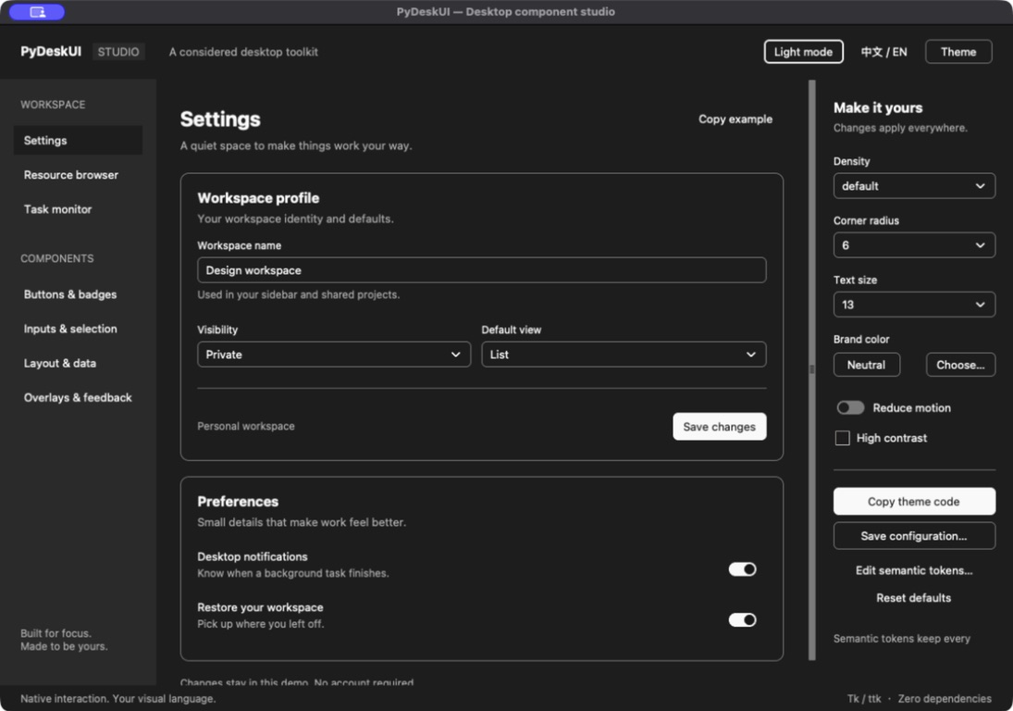This screenshot has height=711, width=1013.
Task: Click the 'Make it yours' heading
Action: click(878, 108)
